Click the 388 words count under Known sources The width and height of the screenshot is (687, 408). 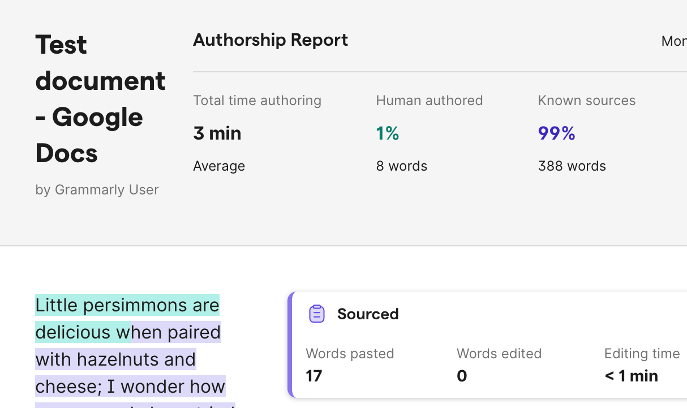(x=572, y=166)
